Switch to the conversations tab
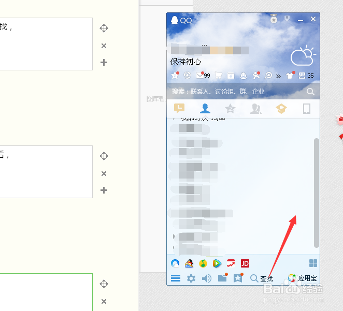This screenshot has width=343, height=311. click(x=179, y=108)
